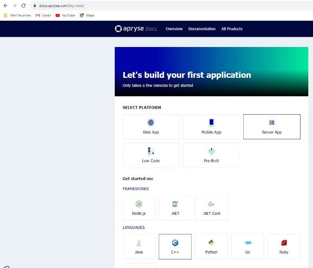The height and width of the screenshot is (268, 313).
Task: Open the Maps bookmark
Action: pyautogui.click(x=87, y=15)
